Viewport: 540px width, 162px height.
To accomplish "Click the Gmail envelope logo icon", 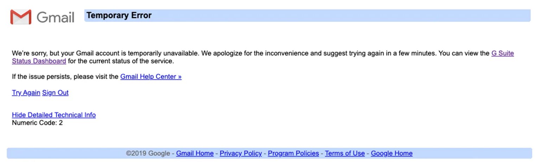I will [21, 17].
